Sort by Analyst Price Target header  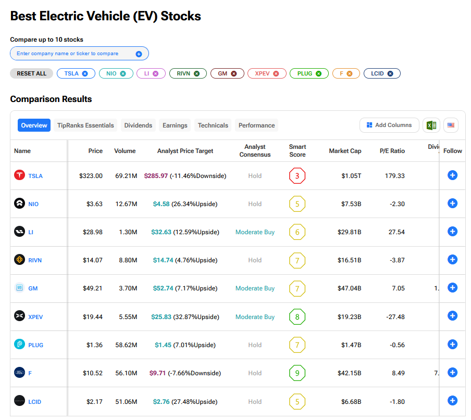coord(185,151)
